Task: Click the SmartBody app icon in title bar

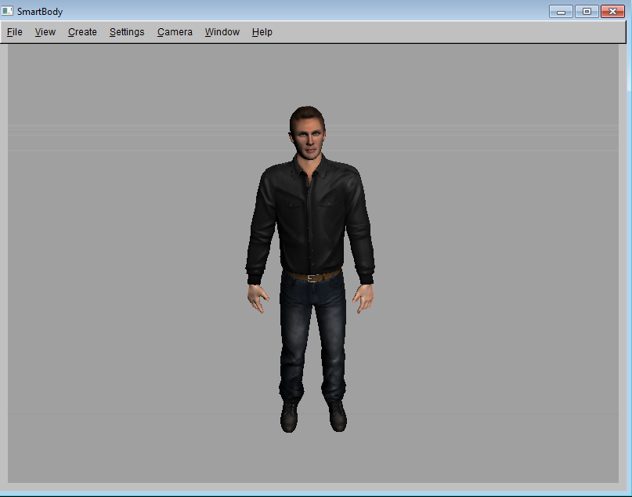Action: pyautogui.click(x=7, y=11)
